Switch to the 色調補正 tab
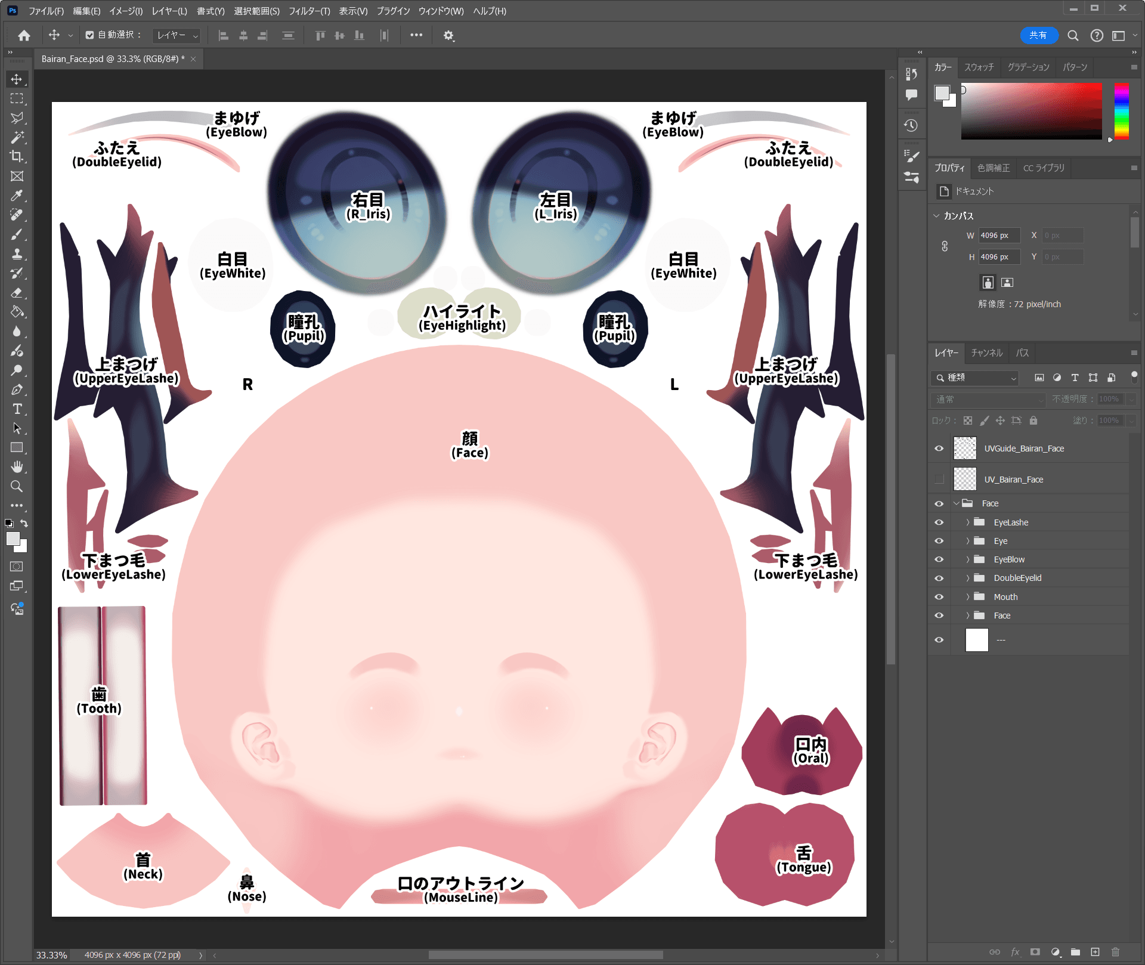1145x965 pixels. (x=994, y=168)
